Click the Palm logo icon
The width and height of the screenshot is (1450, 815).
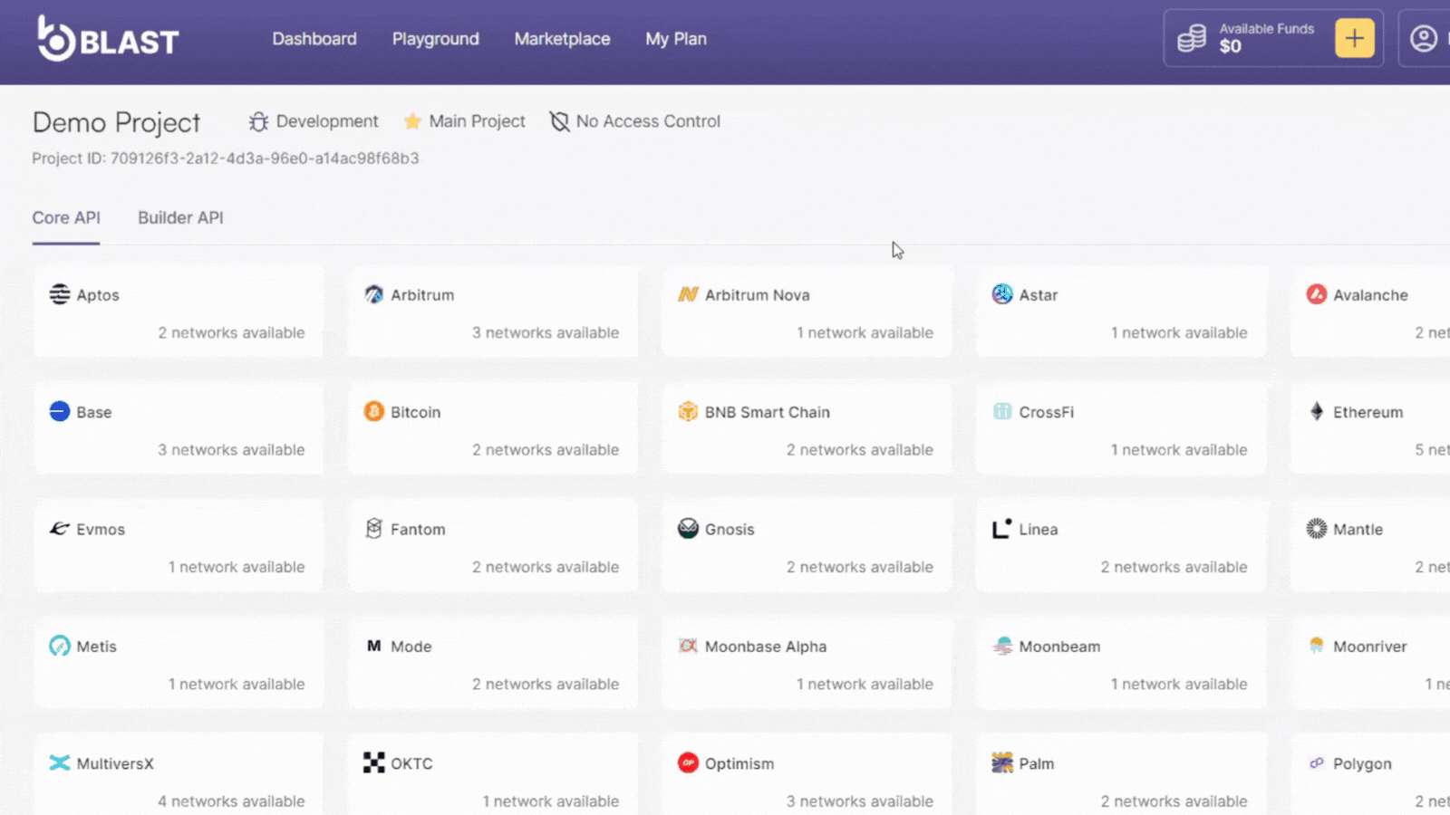[1002, 762]
